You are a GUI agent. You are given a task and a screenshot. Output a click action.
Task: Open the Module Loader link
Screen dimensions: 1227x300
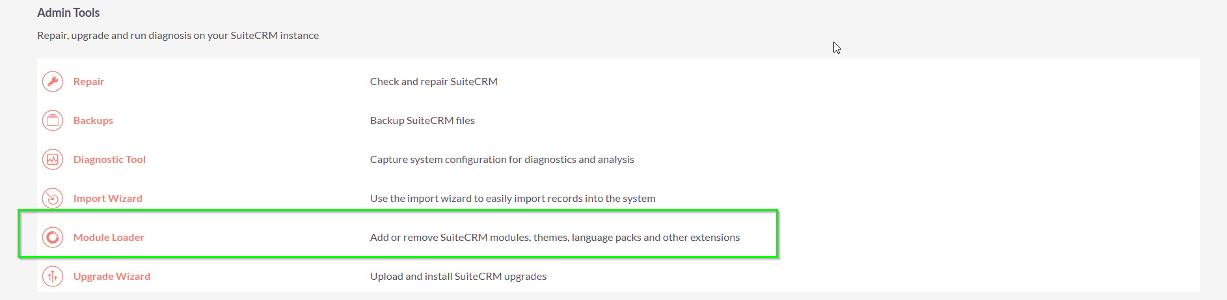tap(109, 238)
